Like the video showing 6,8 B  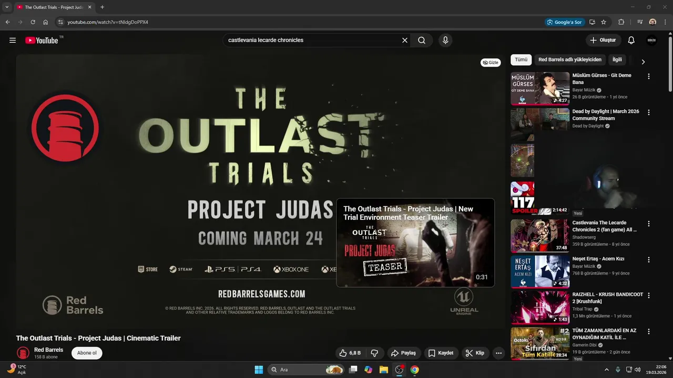pos(350,353)
